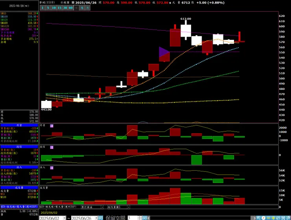291x220 pixels.
Task: Switch to 30-minute timeframe
Action: point(65,8)
